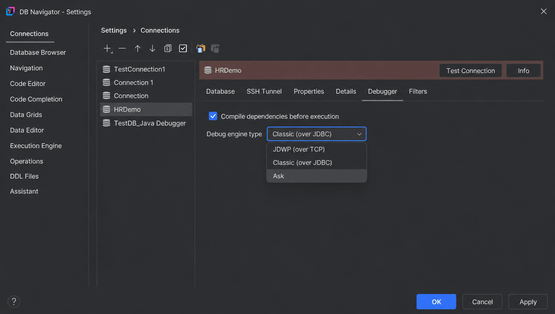Select TestDB_Java Debugger connection
This screenshot has width=555, height=314.
pyautogui.click(x=146, y=123)
